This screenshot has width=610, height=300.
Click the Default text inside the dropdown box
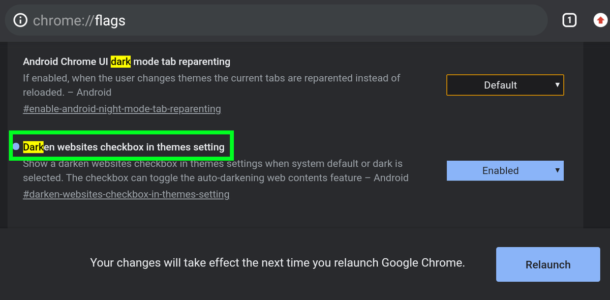(x=500, y=85)
